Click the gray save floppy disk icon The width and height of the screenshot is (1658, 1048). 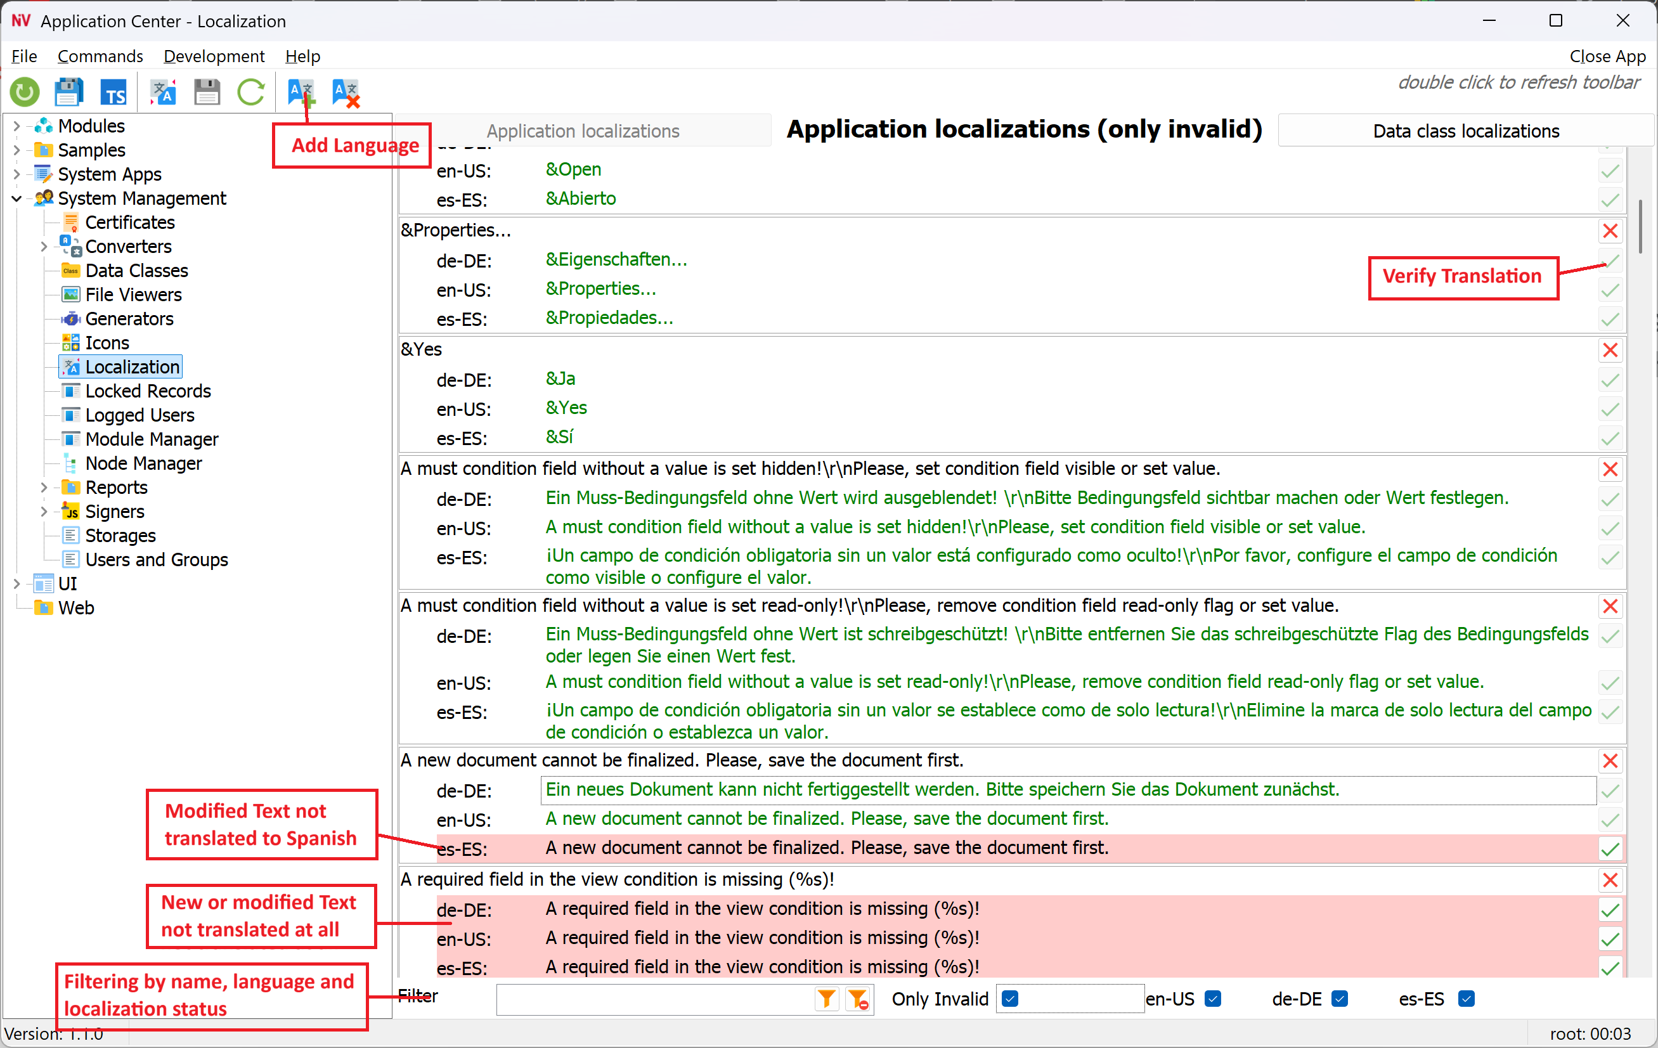(x=207, y=91)
